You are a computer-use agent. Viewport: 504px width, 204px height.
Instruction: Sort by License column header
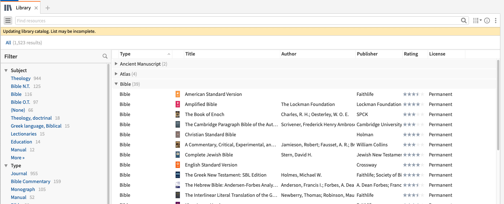446,54
